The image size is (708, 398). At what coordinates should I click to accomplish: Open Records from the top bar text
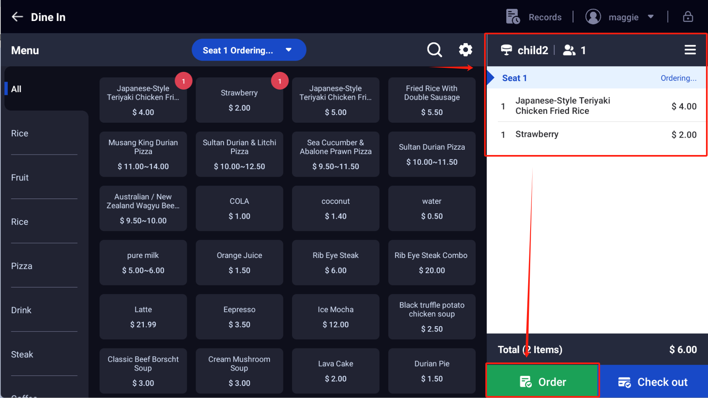tap(545, 17)
